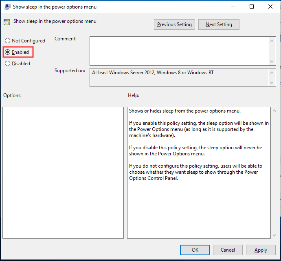Click the policy setting icon beside heading
Viewport: 281px width, 261px height.
(7, 22)
